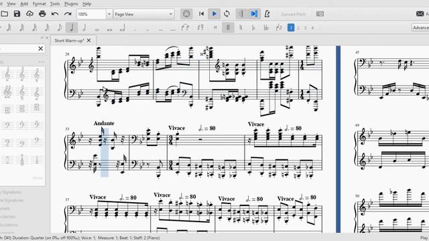Toggle pan score during playback

(254, 14)
